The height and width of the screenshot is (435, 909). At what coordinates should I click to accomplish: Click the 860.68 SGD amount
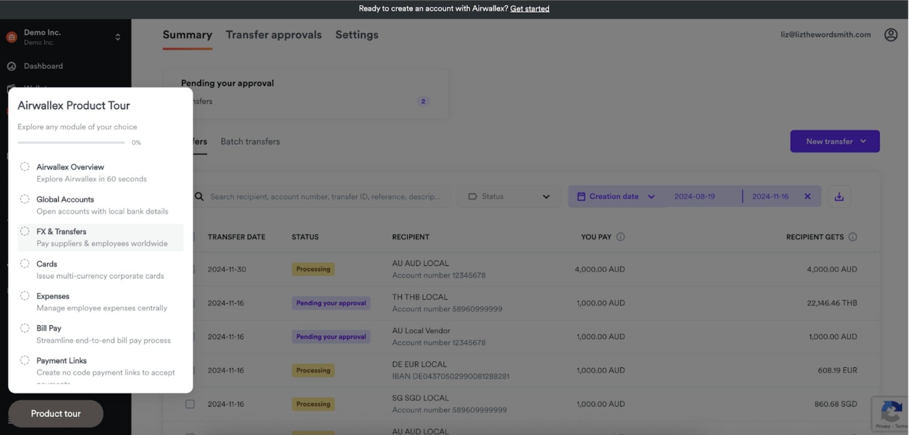[x=835, y=404]
